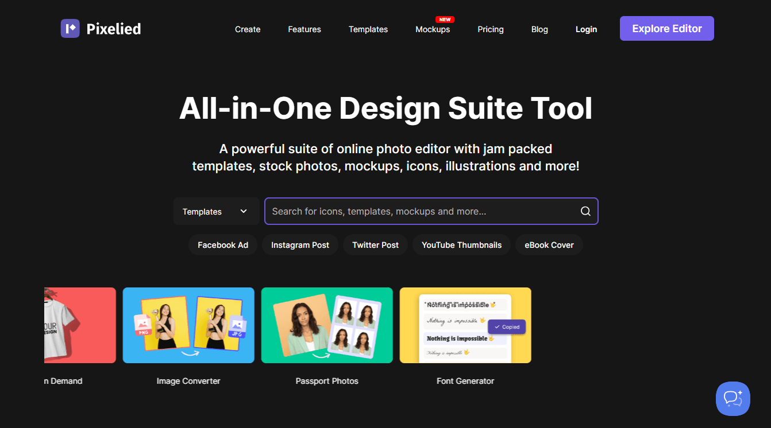This screenshot has width=771, height=428.
Task: Click the Copied badge in Font Generator preview
Action: [x=506, y=326]
